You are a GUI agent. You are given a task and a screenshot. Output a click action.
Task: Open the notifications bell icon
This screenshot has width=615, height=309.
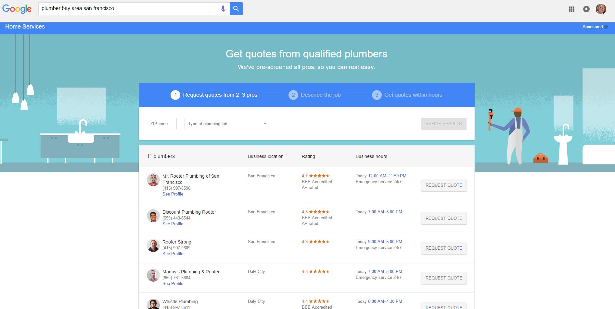coord(586,9)
